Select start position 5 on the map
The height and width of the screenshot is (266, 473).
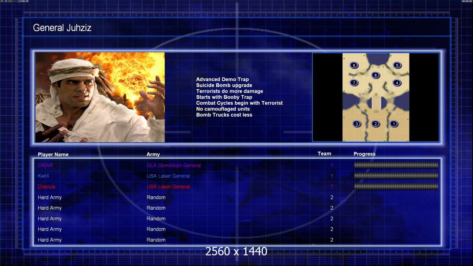[x=397, y=65]
